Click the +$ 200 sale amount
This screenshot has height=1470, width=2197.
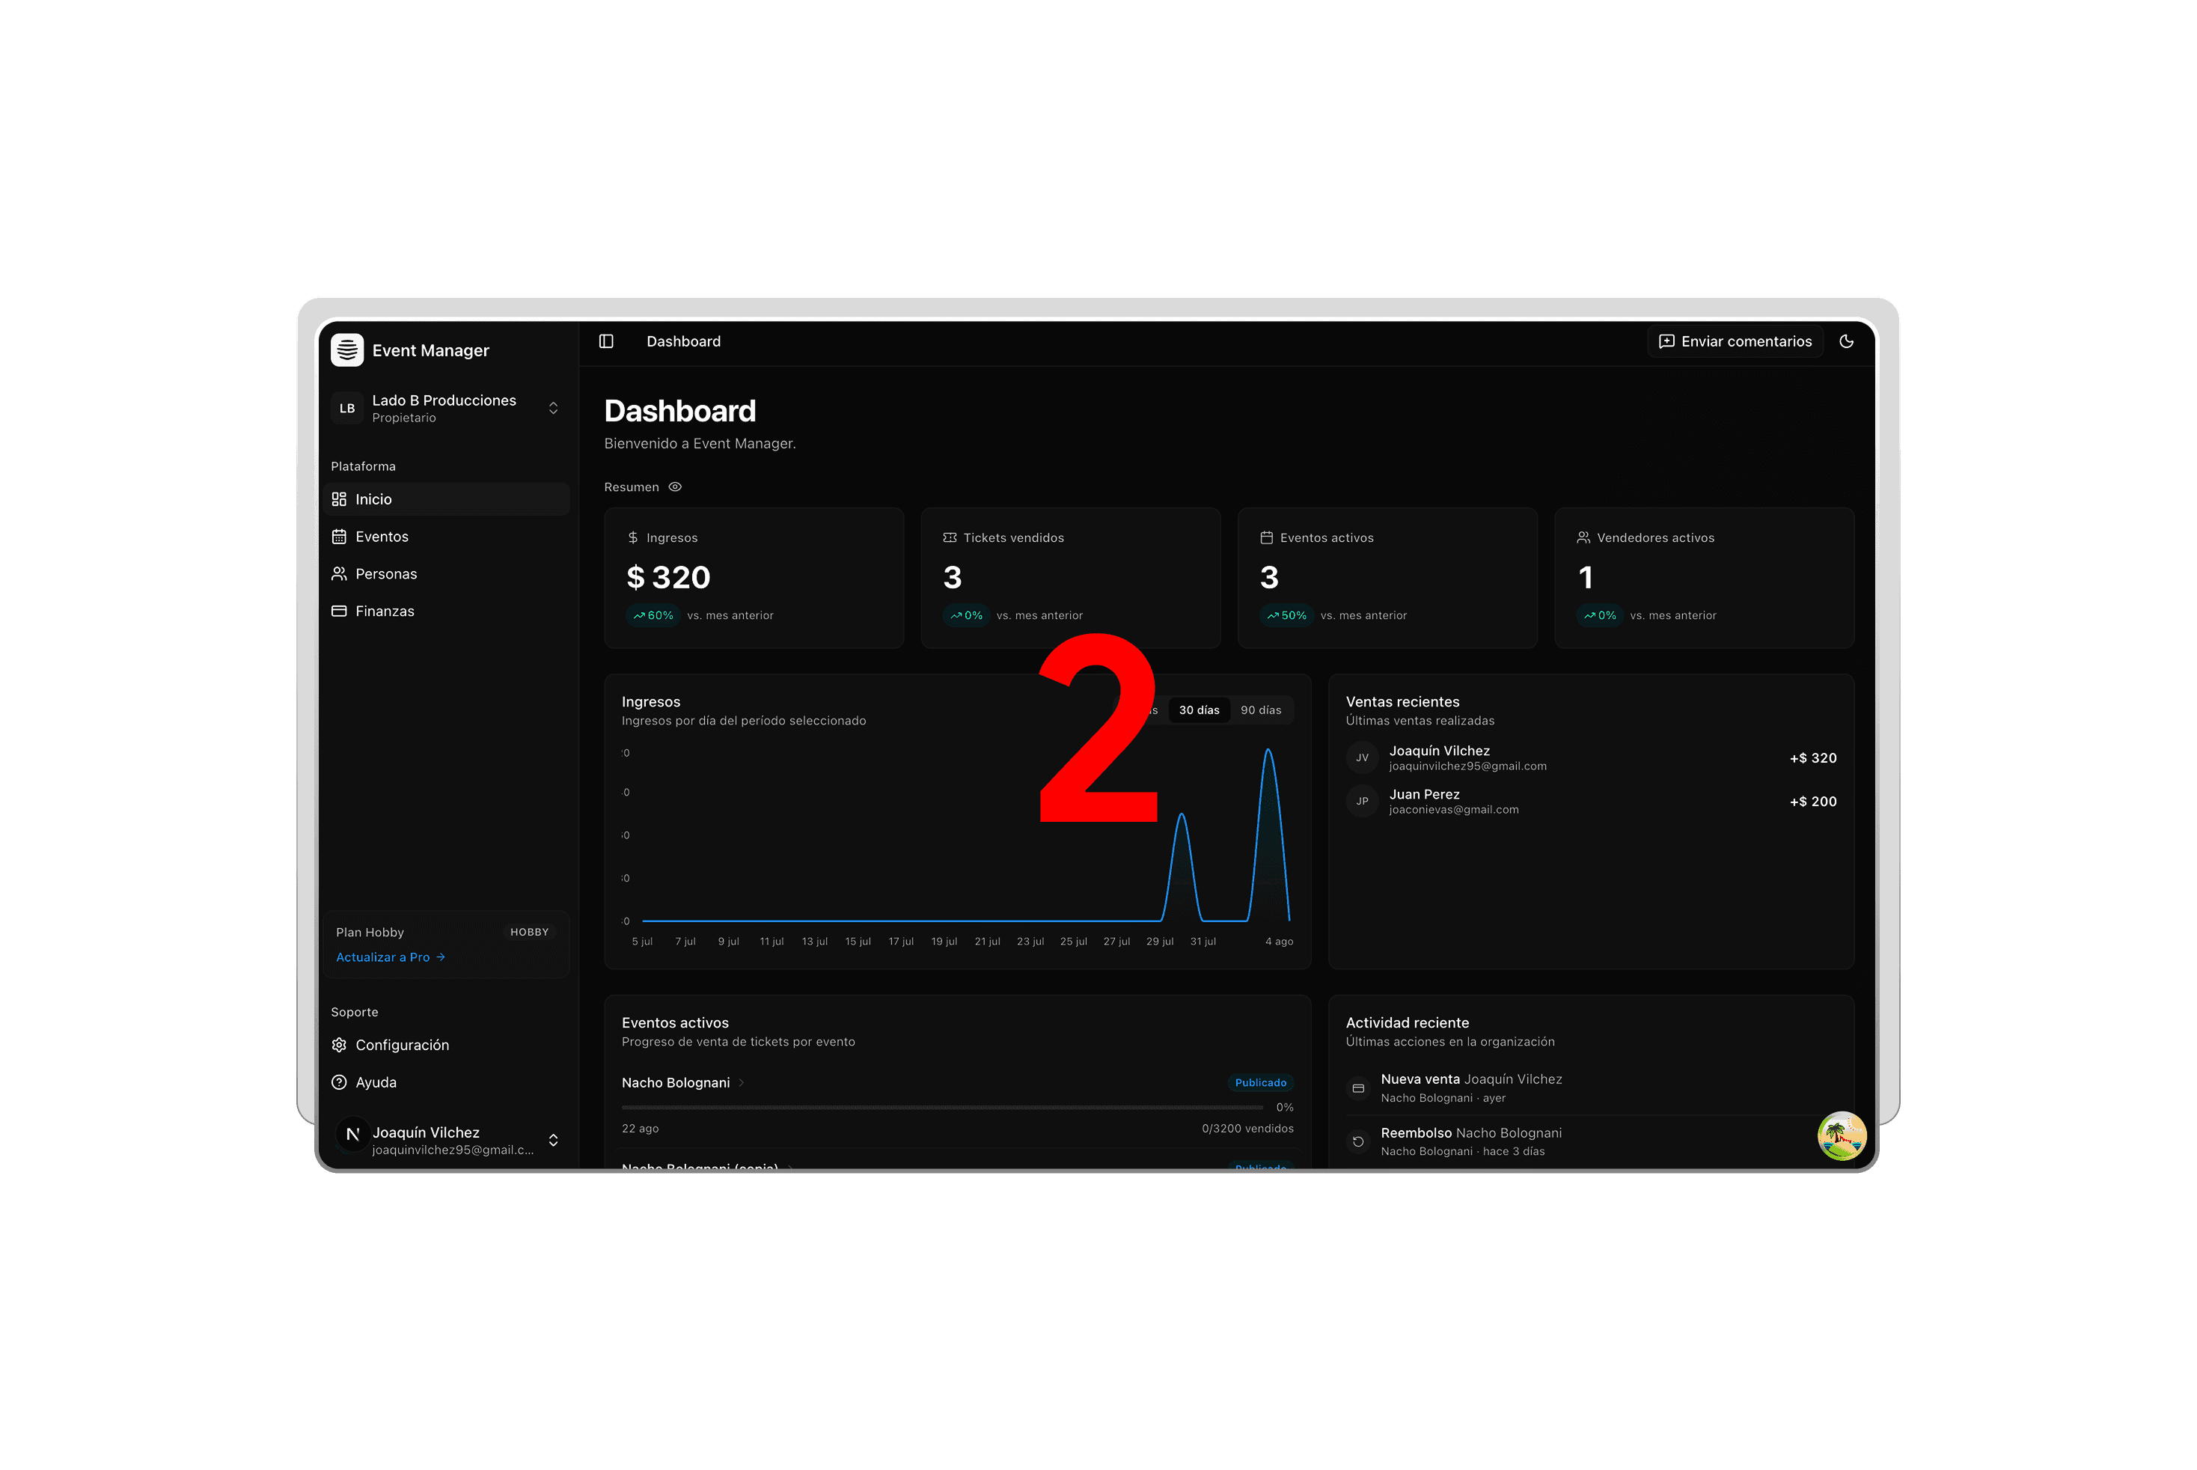click(1812, 801)
